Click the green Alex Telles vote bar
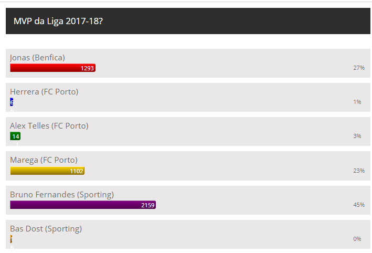The width and height of the screenshot is (372, 253). (x=15, y=136)
